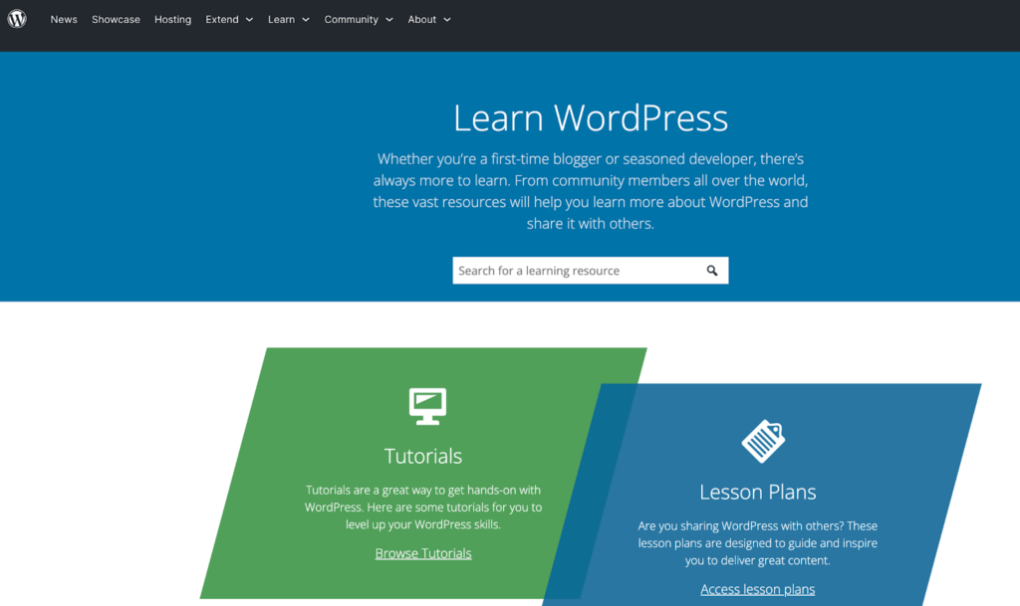The width and height of the screenshot is (1020, 606).
Task: Click the Lesson Plans heading
Action: coord(757,492)
